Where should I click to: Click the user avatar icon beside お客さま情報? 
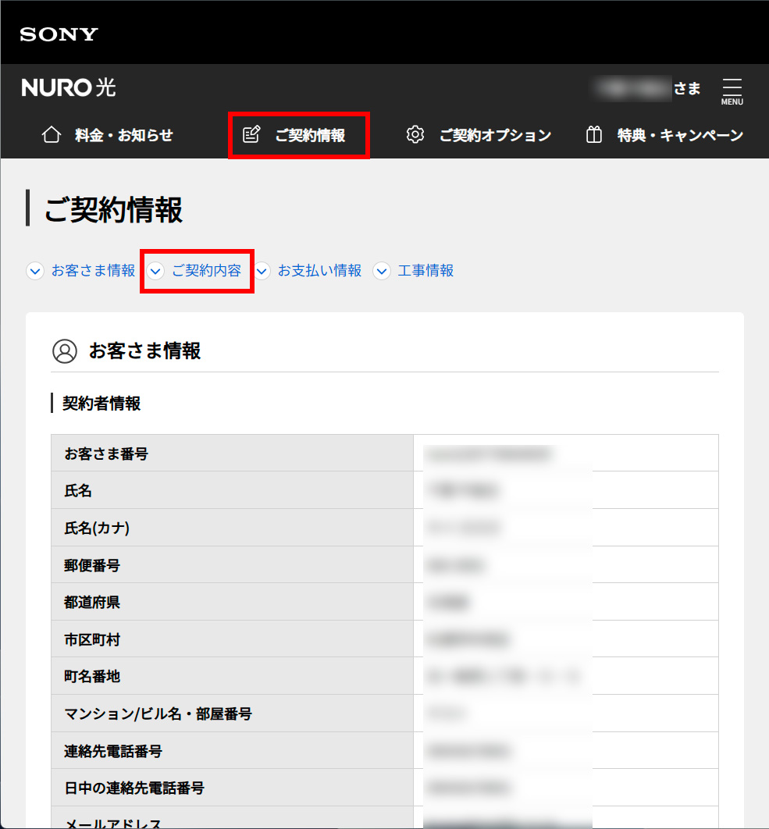click(x=65, y=351)
